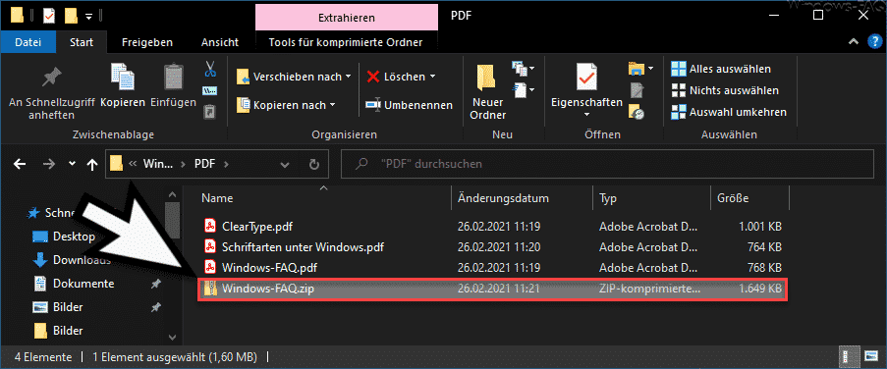
Task: Click the edit icon in Öffnen group
Action: [637, 90]
